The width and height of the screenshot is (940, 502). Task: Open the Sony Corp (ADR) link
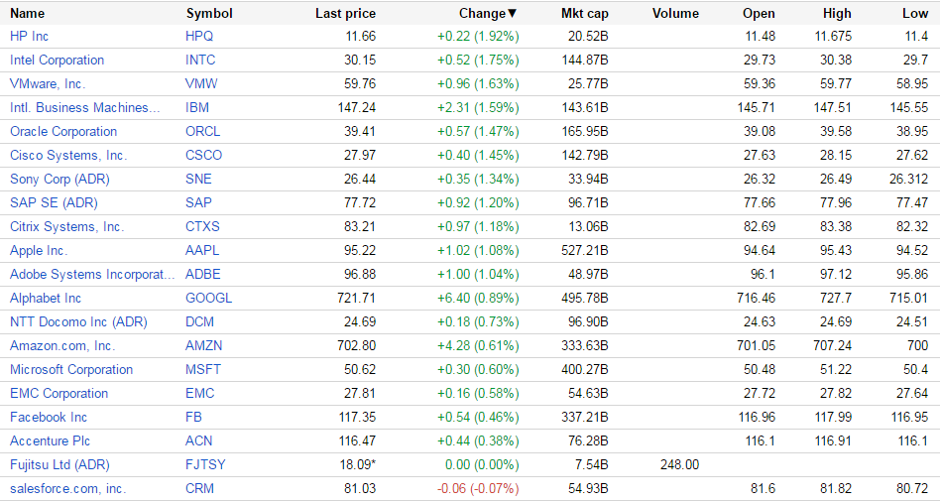pyautogui.click(x=59, y=179)
